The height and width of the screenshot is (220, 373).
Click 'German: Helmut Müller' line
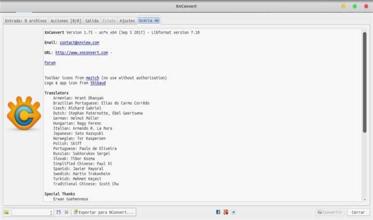[76, 118]
